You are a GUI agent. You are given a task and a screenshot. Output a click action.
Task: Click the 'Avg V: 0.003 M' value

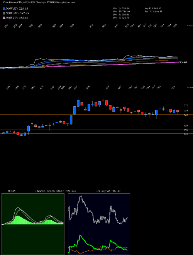pyautogui.click(x=152, y=8)
